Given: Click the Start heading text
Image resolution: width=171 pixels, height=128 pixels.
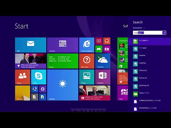Looking at the screenshot, I should click(22, 26).
